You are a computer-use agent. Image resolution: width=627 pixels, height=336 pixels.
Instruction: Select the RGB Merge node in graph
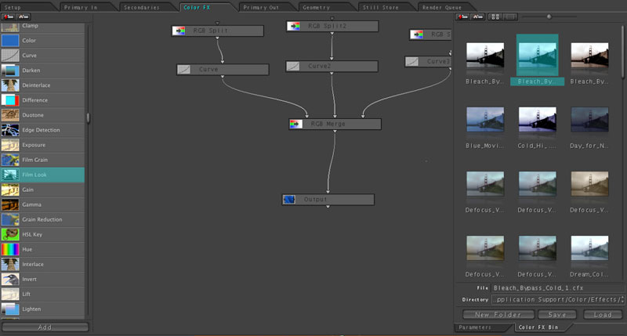click(335, 124)
